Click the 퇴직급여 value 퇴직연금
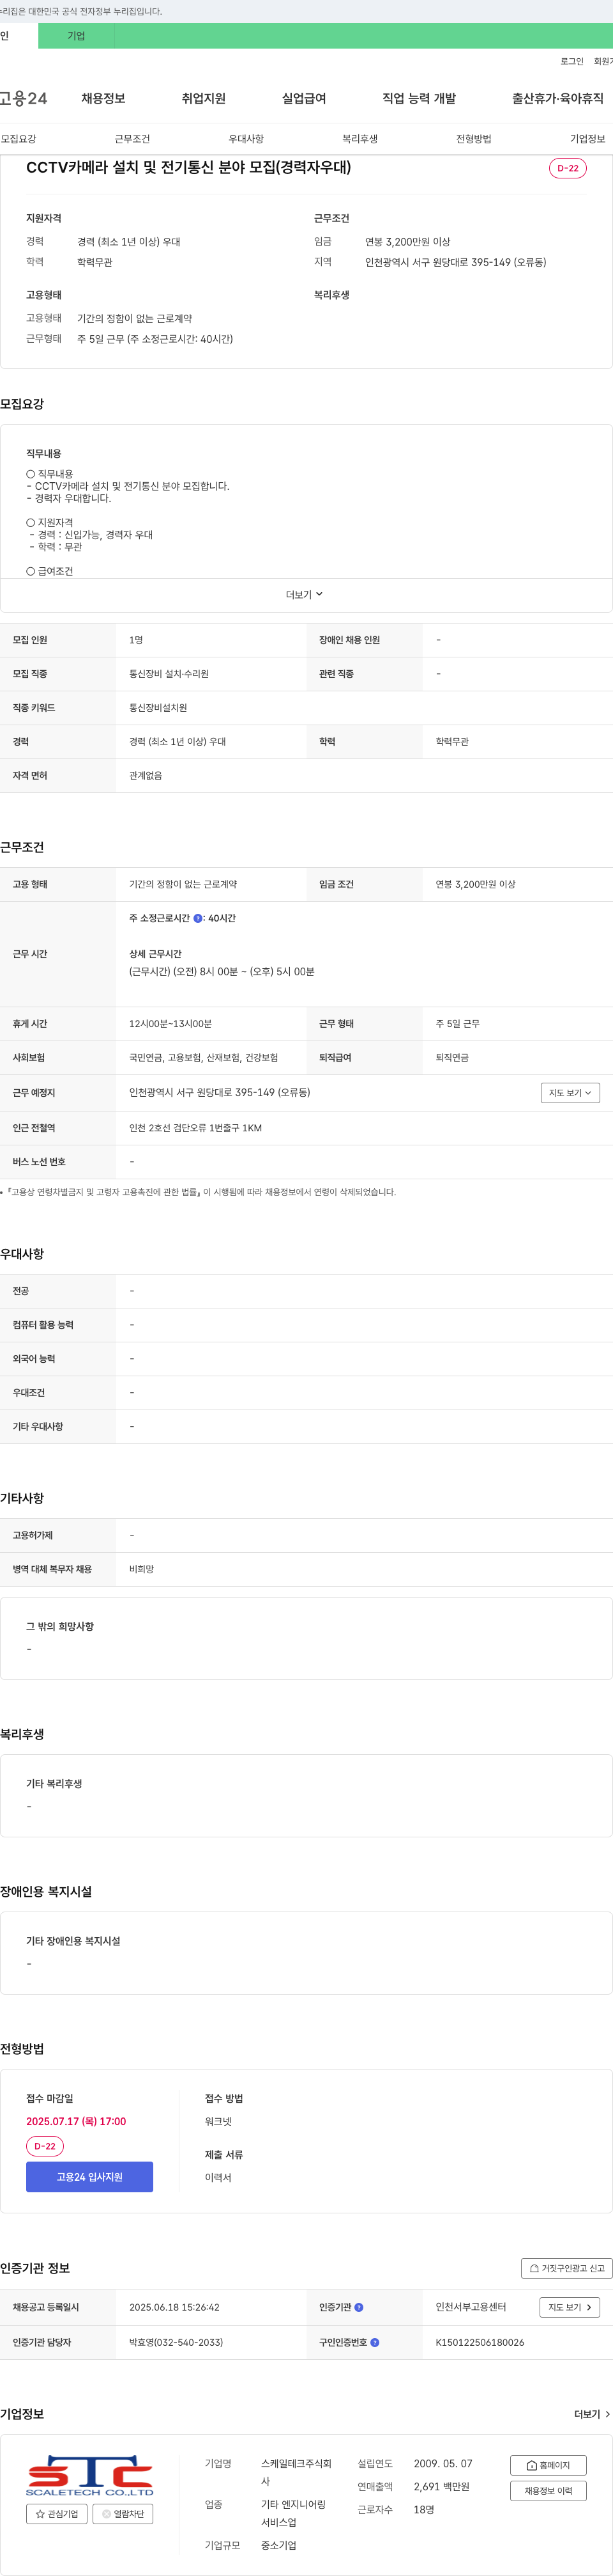 pos(452,1057)
